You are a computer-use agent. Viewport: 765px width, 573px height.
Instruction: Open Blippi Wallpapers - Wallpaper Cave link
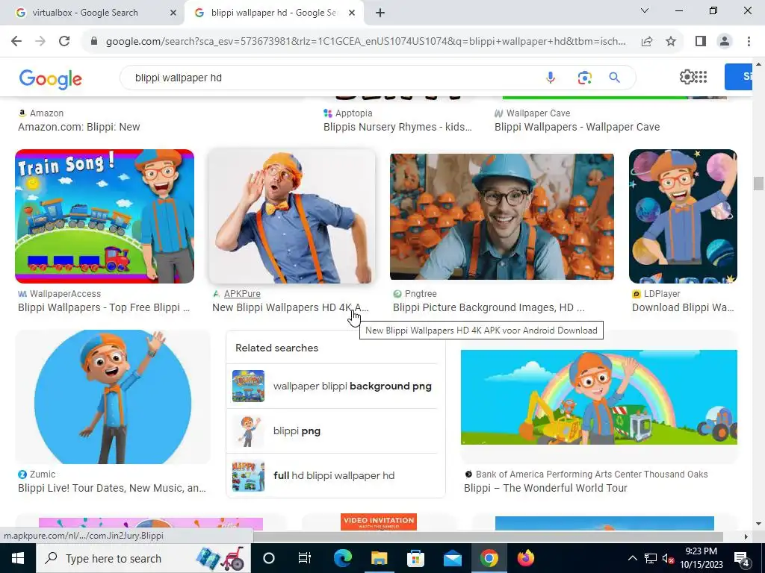click(577, 127)
